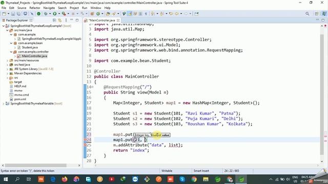Open the Source menu
This screenshot has width=328, height=184.
tap(22, 8)
